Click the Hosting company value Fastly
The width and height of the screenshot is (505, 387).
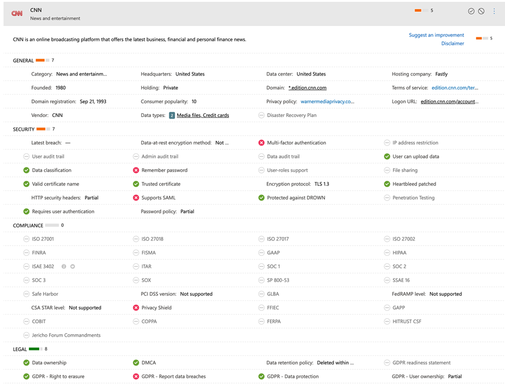441,74
